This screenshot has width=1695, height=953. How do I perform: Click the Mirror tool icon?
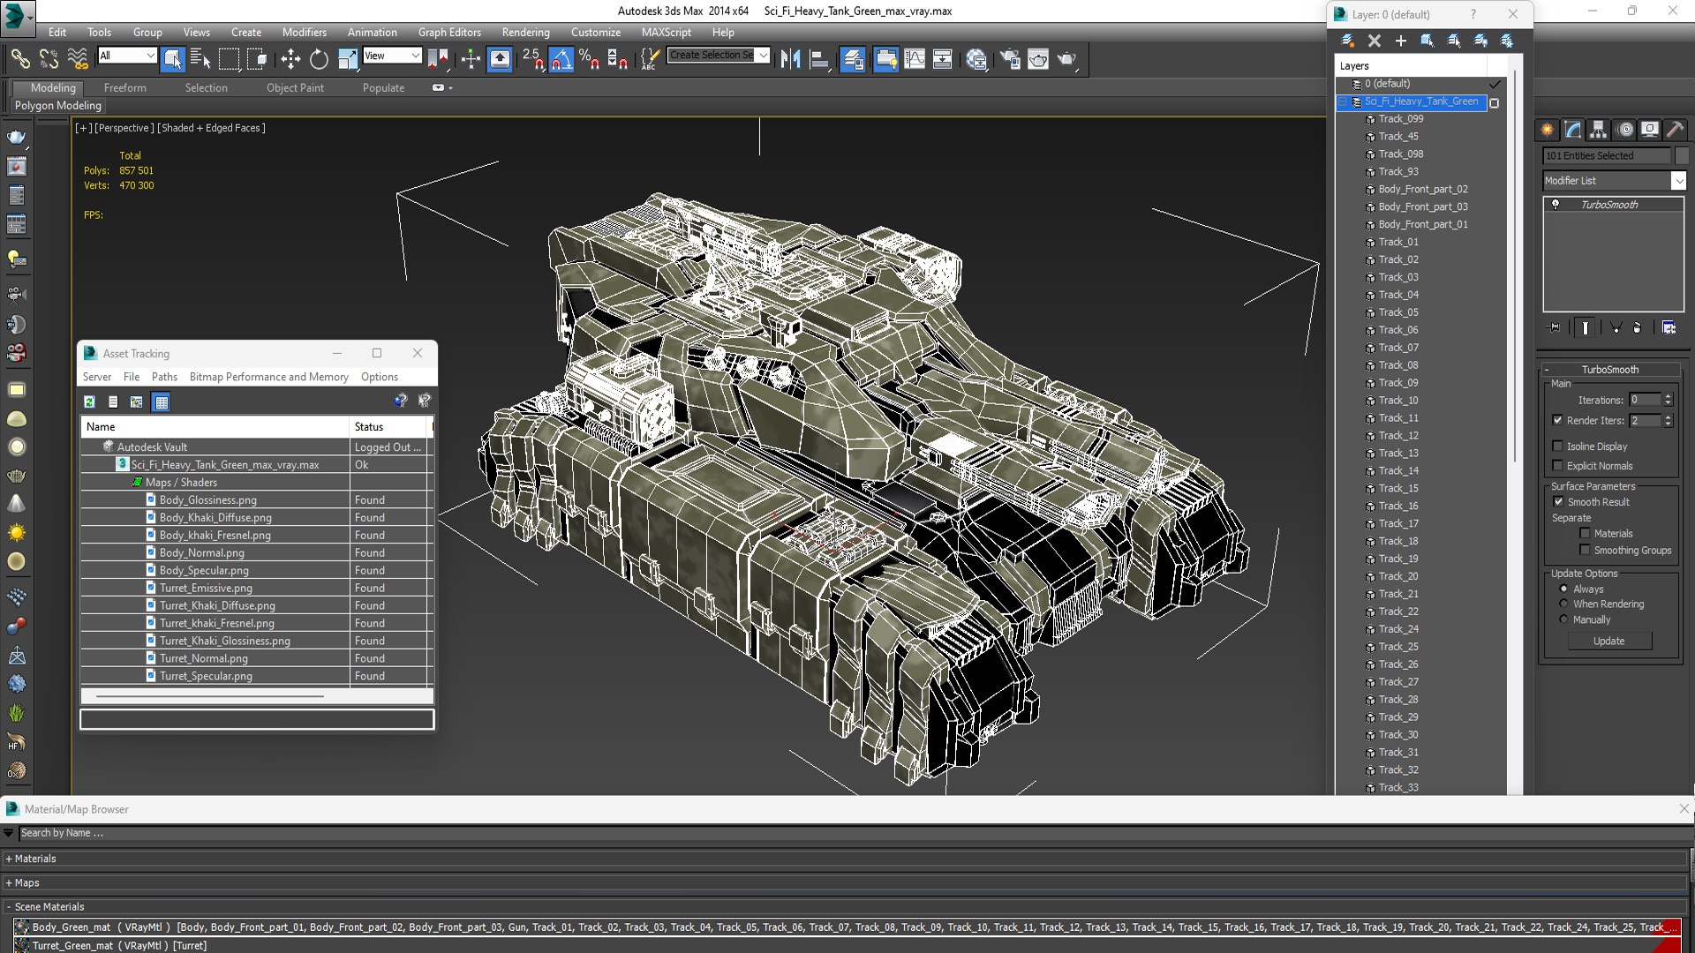[x=790, y=59]
